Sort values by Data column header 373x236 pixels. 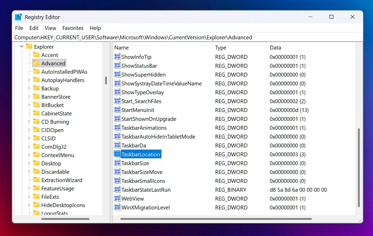pos(311,47)
